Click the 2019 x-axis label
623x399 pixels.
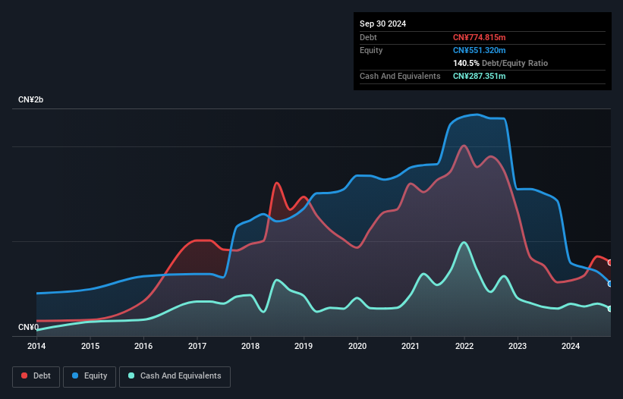[304, 346]
